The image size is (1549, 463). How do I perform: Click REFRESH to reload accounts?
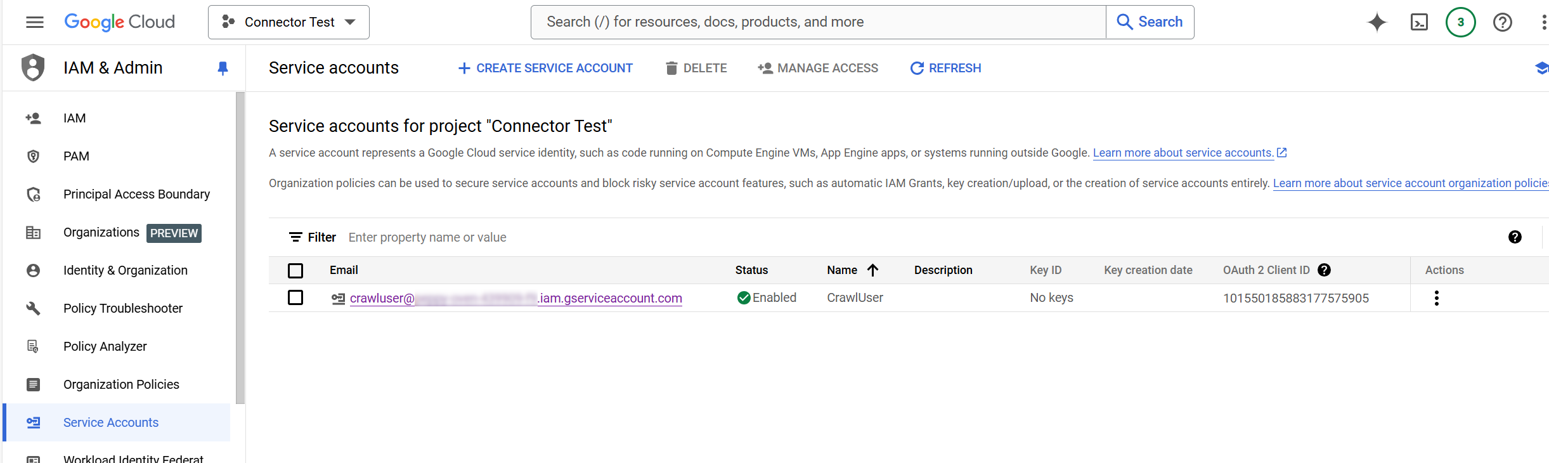(945, 68)
